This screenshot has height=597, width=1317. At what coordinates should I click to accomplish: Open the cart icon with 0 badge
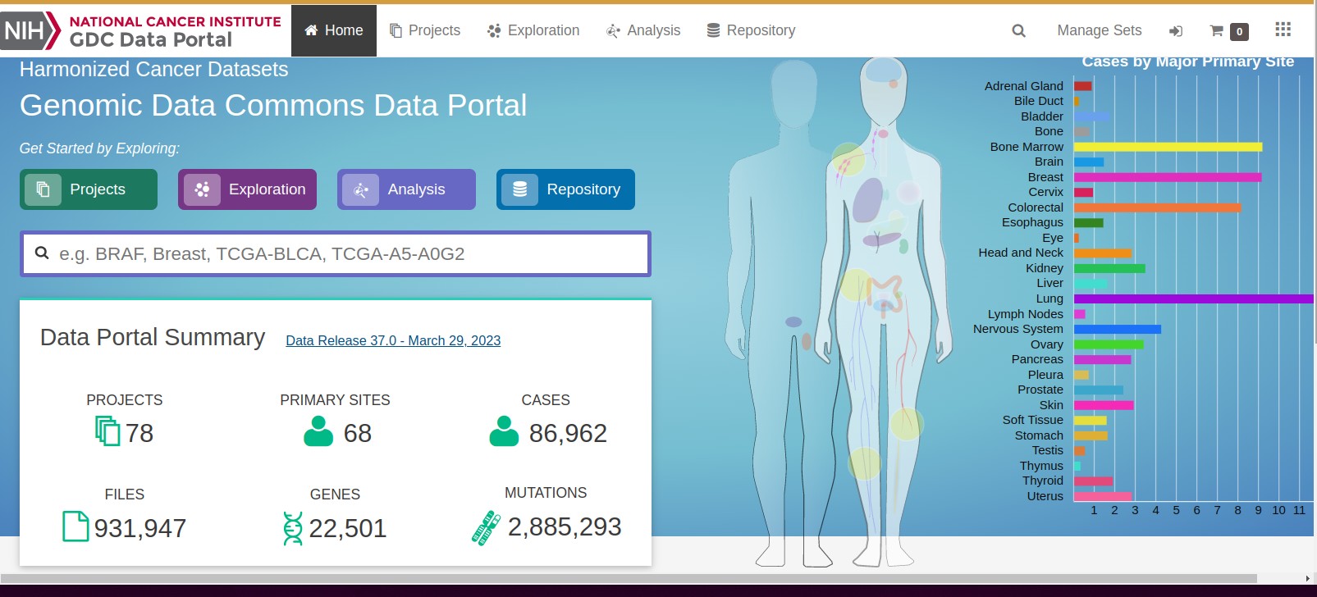1229,31
